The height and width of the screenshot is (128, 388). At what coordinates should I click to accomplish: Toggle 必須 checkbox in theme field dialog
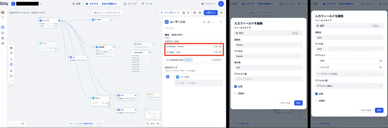pyautogui.click(x=236, y=87)
